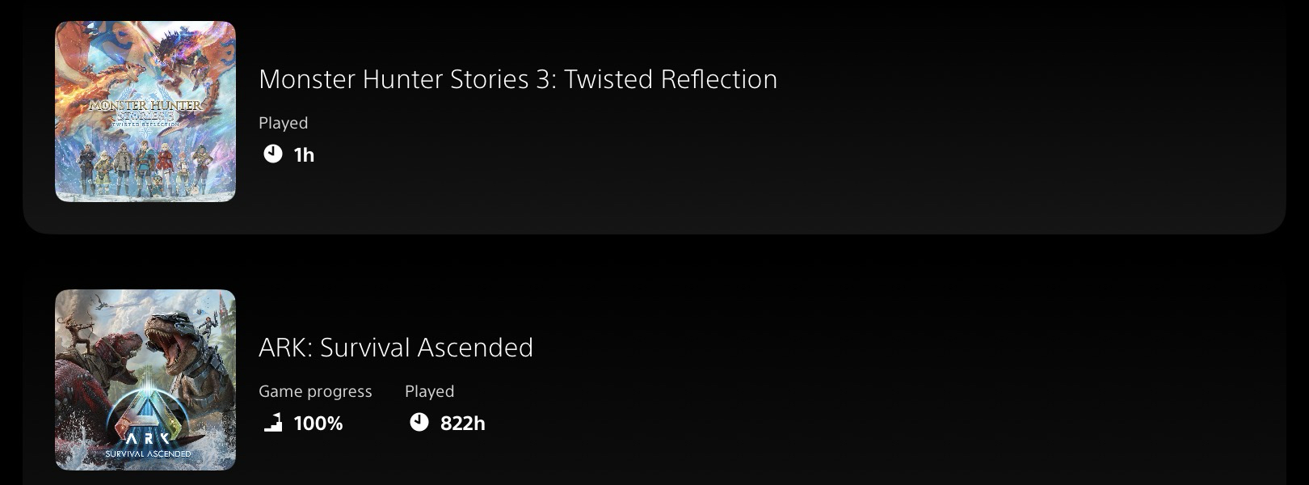
Task: Click the game progress stairs icon
Action: click(273, 423)
